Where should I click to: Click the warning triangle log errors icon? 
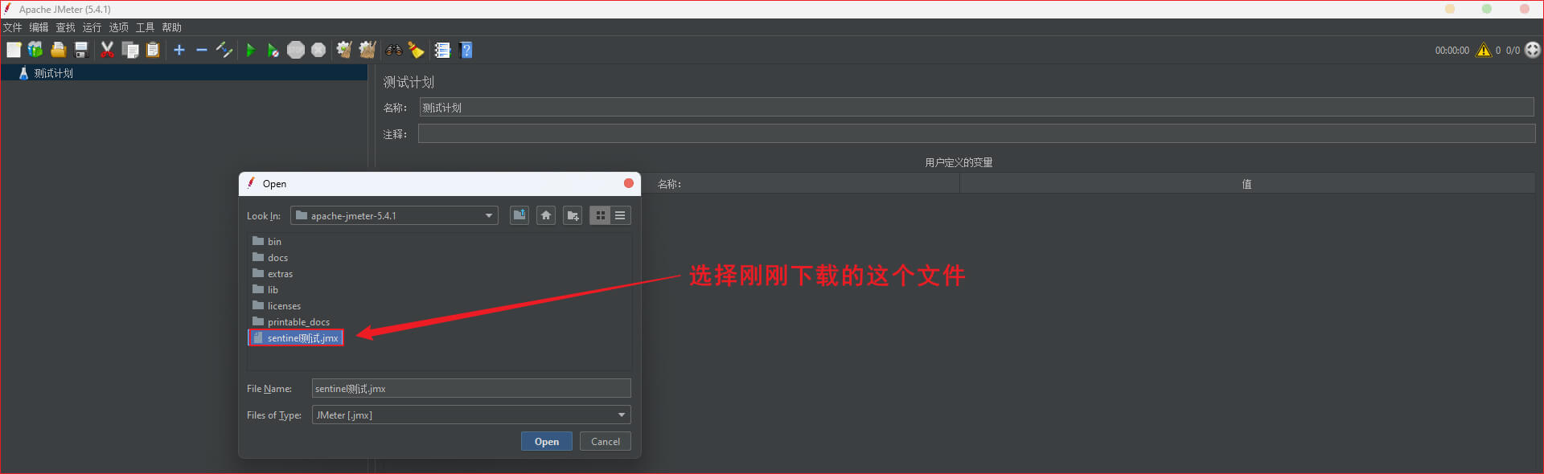point(1484,50)
